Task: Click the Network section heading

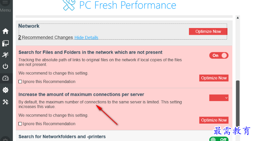Action: pyautogui.click(x=29, y=26)
